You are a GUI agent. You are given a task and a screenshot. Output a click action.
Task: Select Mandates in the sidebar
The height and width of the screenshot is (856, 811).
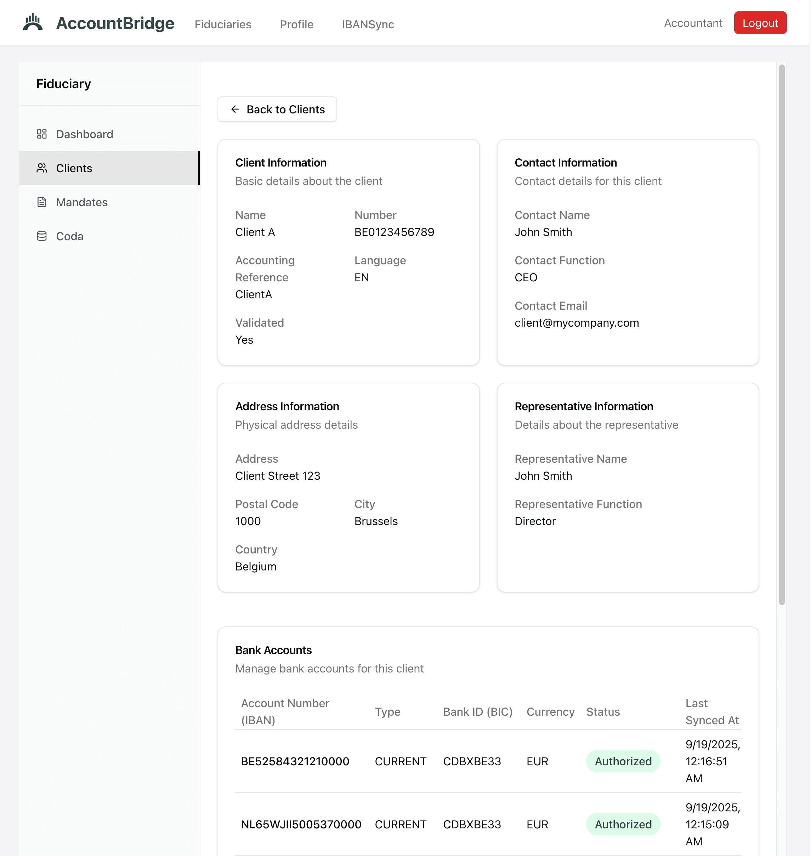point(109,202)
